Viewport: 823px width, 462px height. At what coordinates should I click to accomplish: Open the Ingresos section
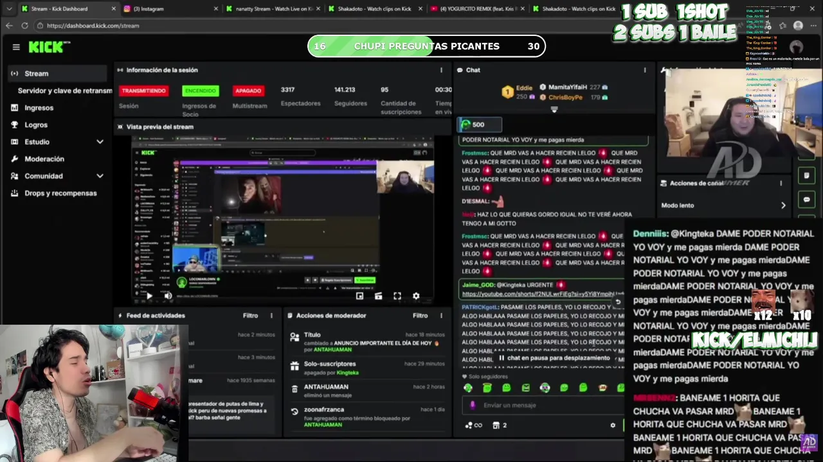(x=39, y=108)
